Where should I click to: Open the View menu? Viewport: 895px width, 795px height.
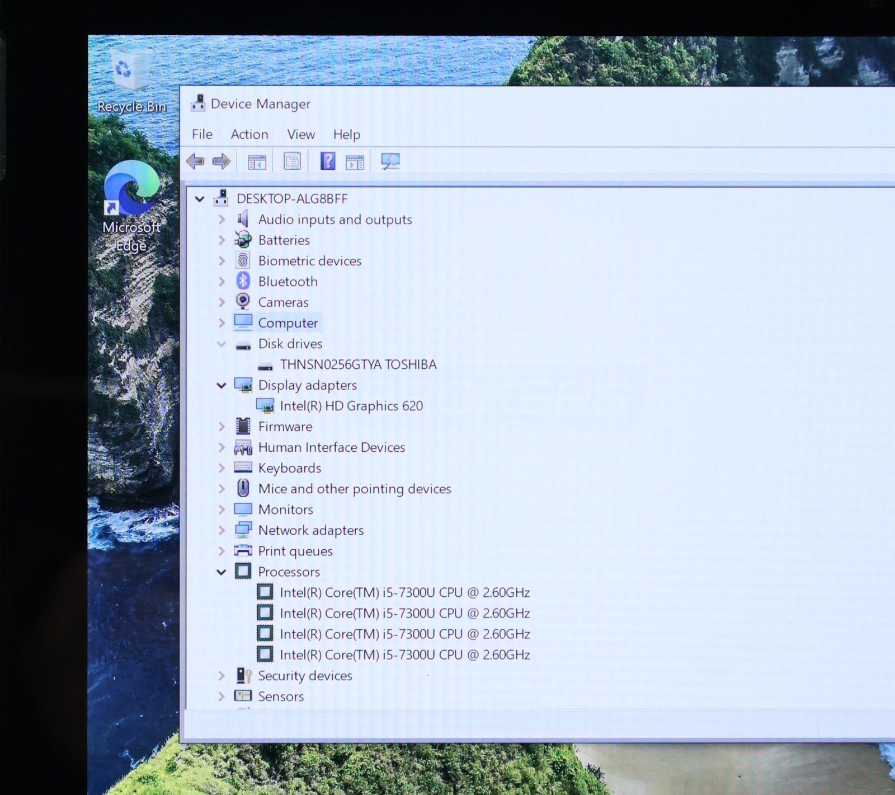pyautogui.click(x=301, y=134)
